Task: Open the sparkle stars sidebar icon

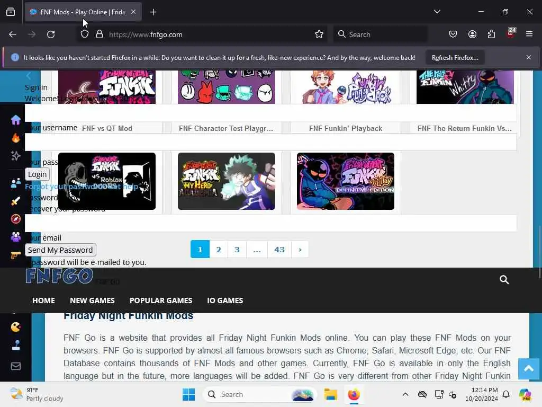Action: point(15,156)
